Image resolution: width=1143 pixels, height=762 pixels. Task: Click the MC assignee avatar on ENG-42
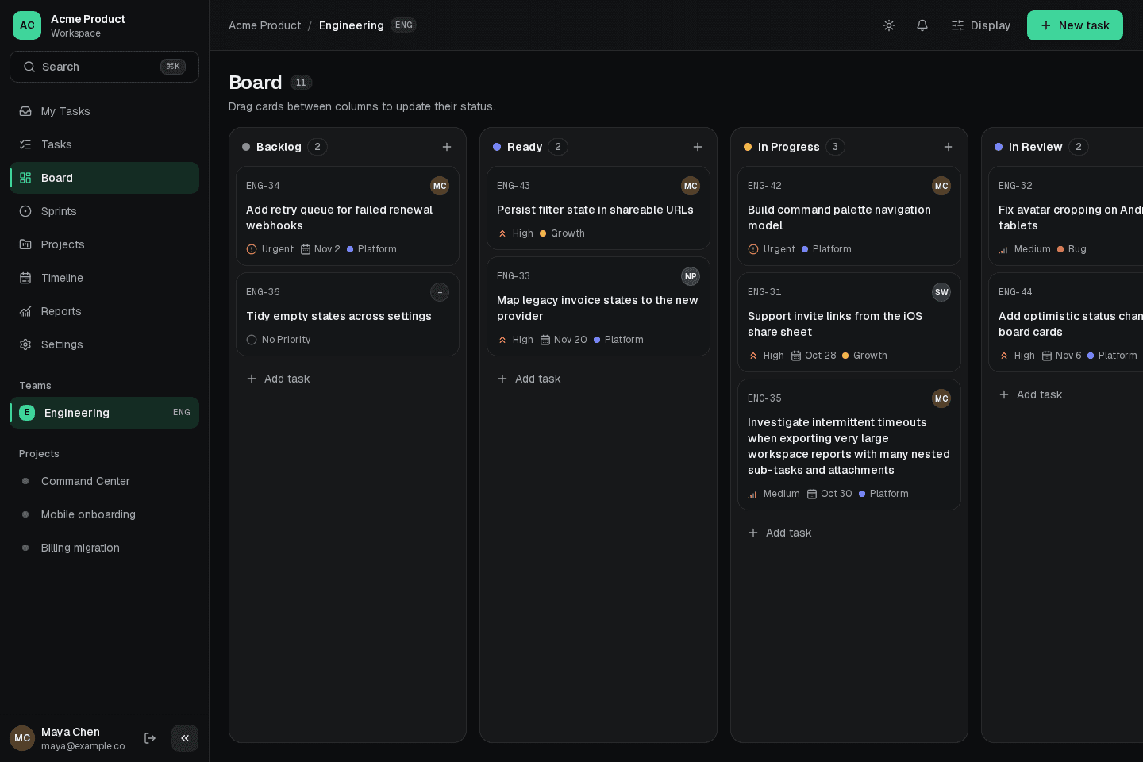click(x=941, y=186)
